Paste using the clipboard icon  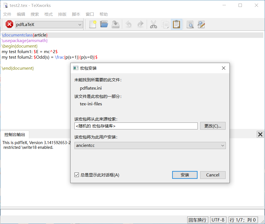point(176,25)
